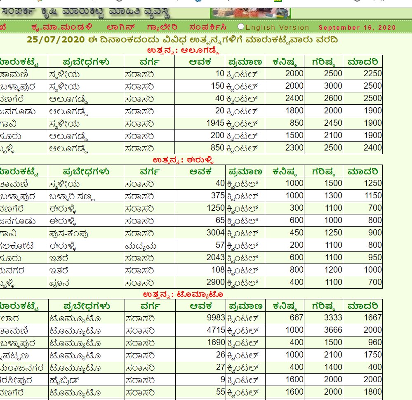Screen dimensions: 412x400
Task: Open the ಸಂಪರ್ಕಿಸಿ contact menu item
Action: (207, 27)
